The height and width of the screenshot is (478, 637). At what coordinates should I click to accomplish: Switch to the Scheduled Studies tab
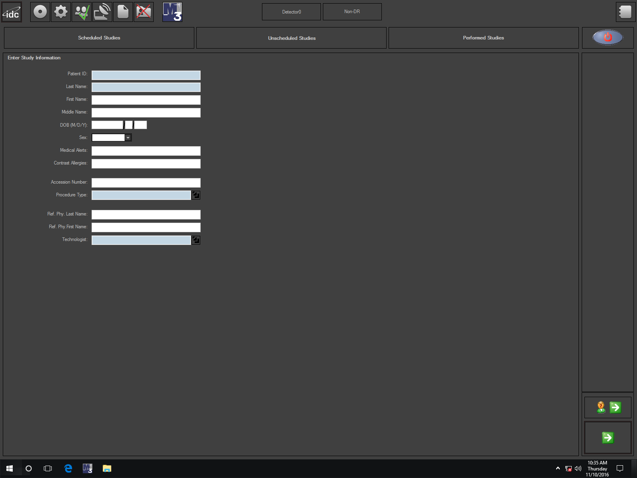tap(99, 38)
